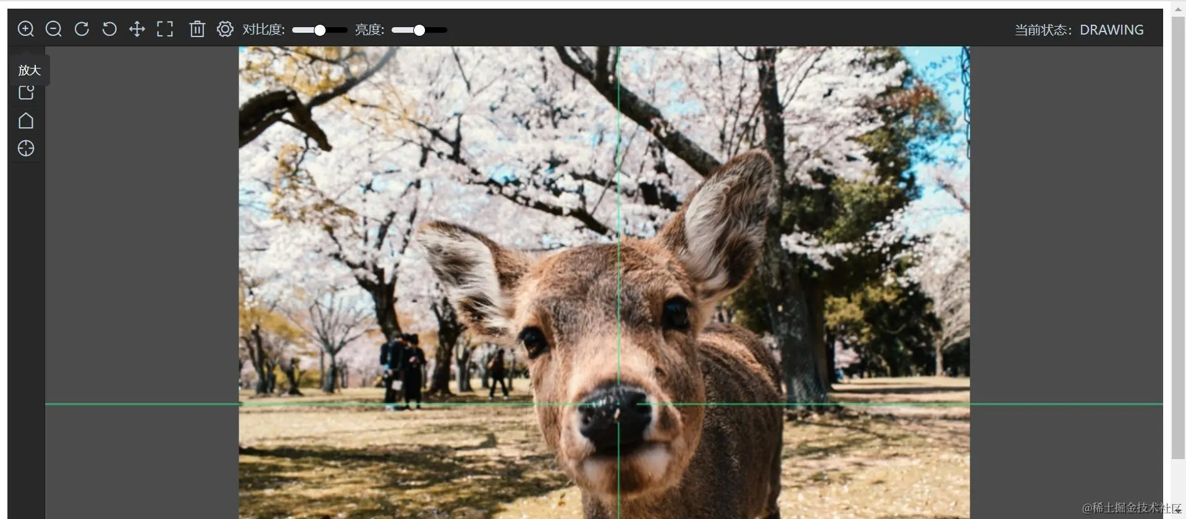Click the 当前状态: DRAWING status text
Viewport: 1186px width, 519px height.
point(1079,30)
